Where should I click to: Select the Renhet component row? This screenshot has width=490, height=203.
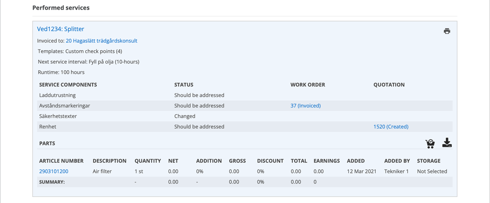(245, 127)
